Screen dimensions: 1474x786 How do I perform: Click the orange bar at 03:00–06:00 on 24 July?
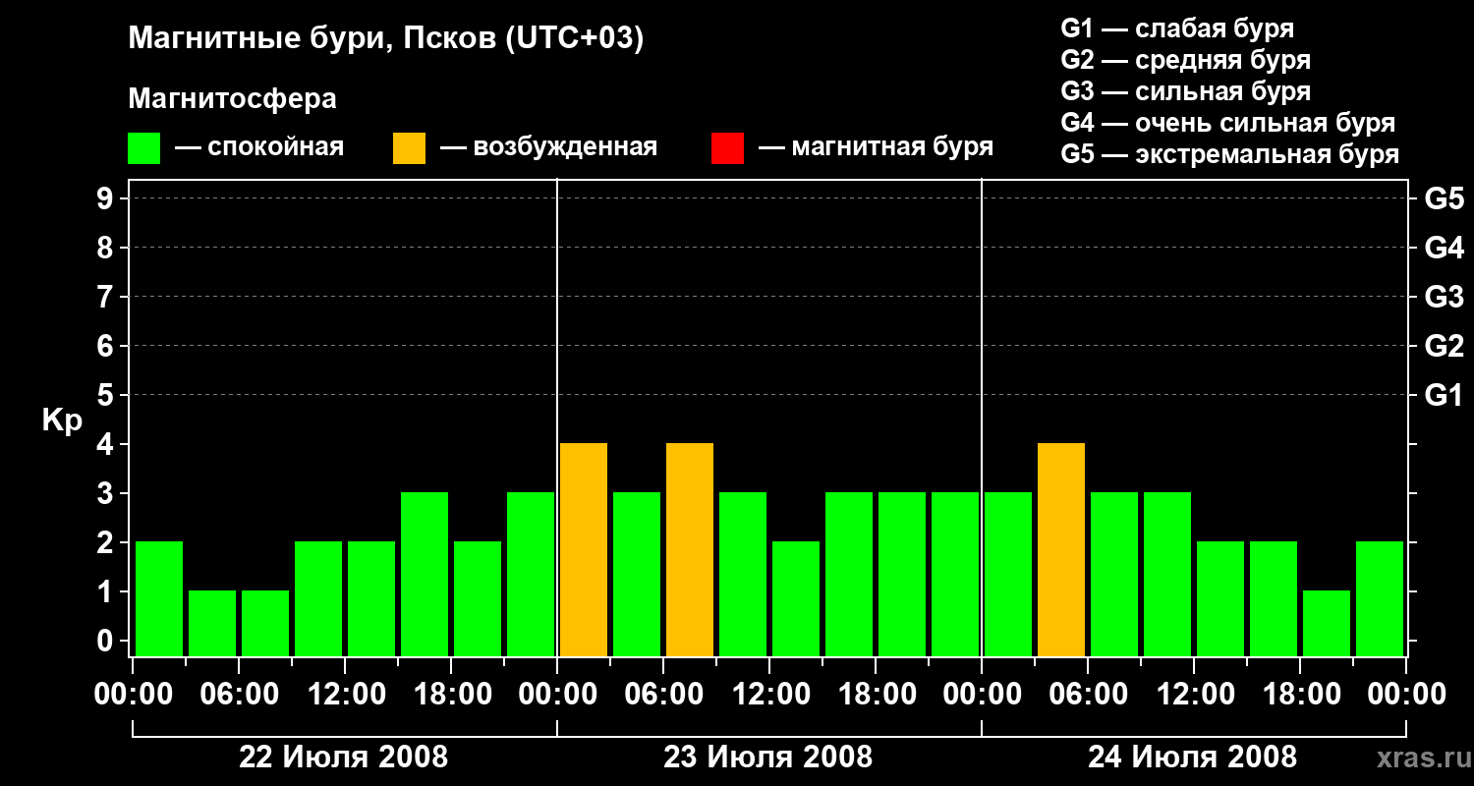pos(1061,549)
